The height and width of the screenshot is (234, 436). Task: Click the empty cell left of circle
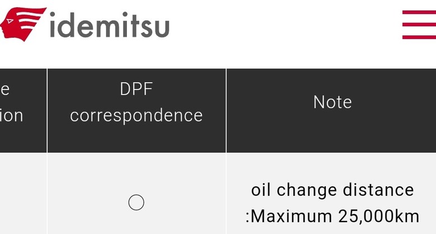(23, 194)
